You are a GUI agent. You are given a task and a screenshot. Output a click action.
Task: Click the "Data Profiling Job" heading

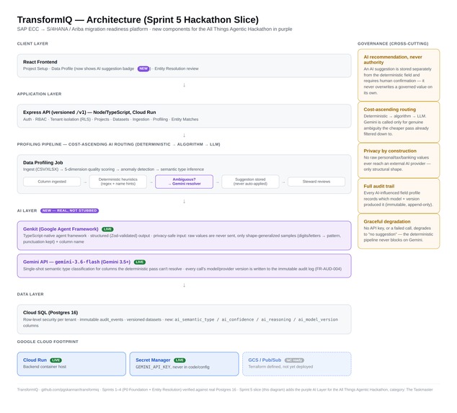43,163
